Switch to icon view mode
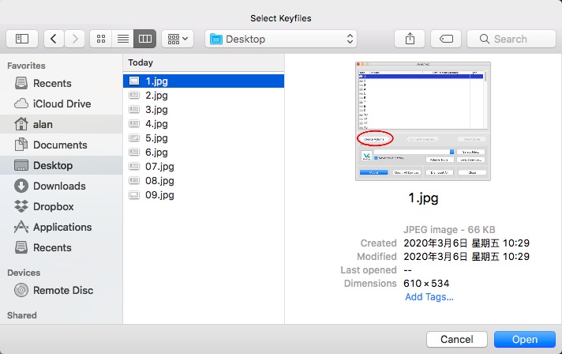This screenshot has height=354, width=562. tap(101, 39)
